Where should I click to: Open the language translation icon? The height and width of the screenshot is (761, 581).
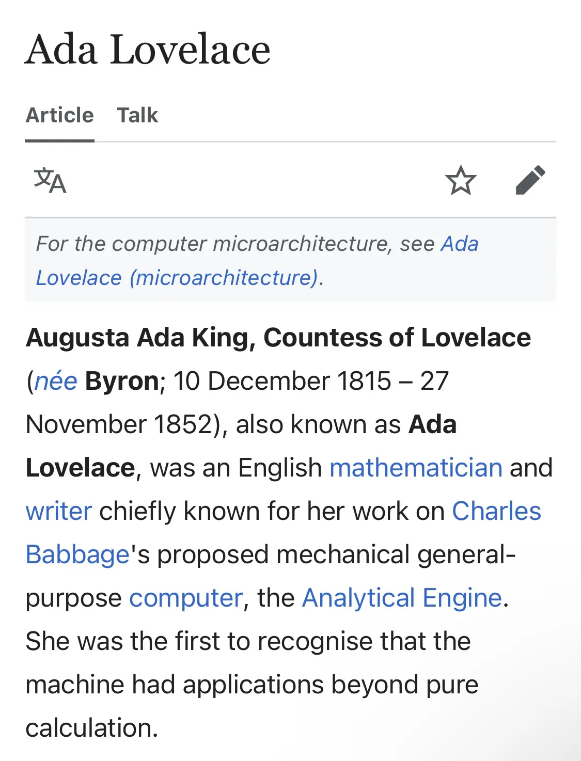pyautogui.click(x=50, y=180)
